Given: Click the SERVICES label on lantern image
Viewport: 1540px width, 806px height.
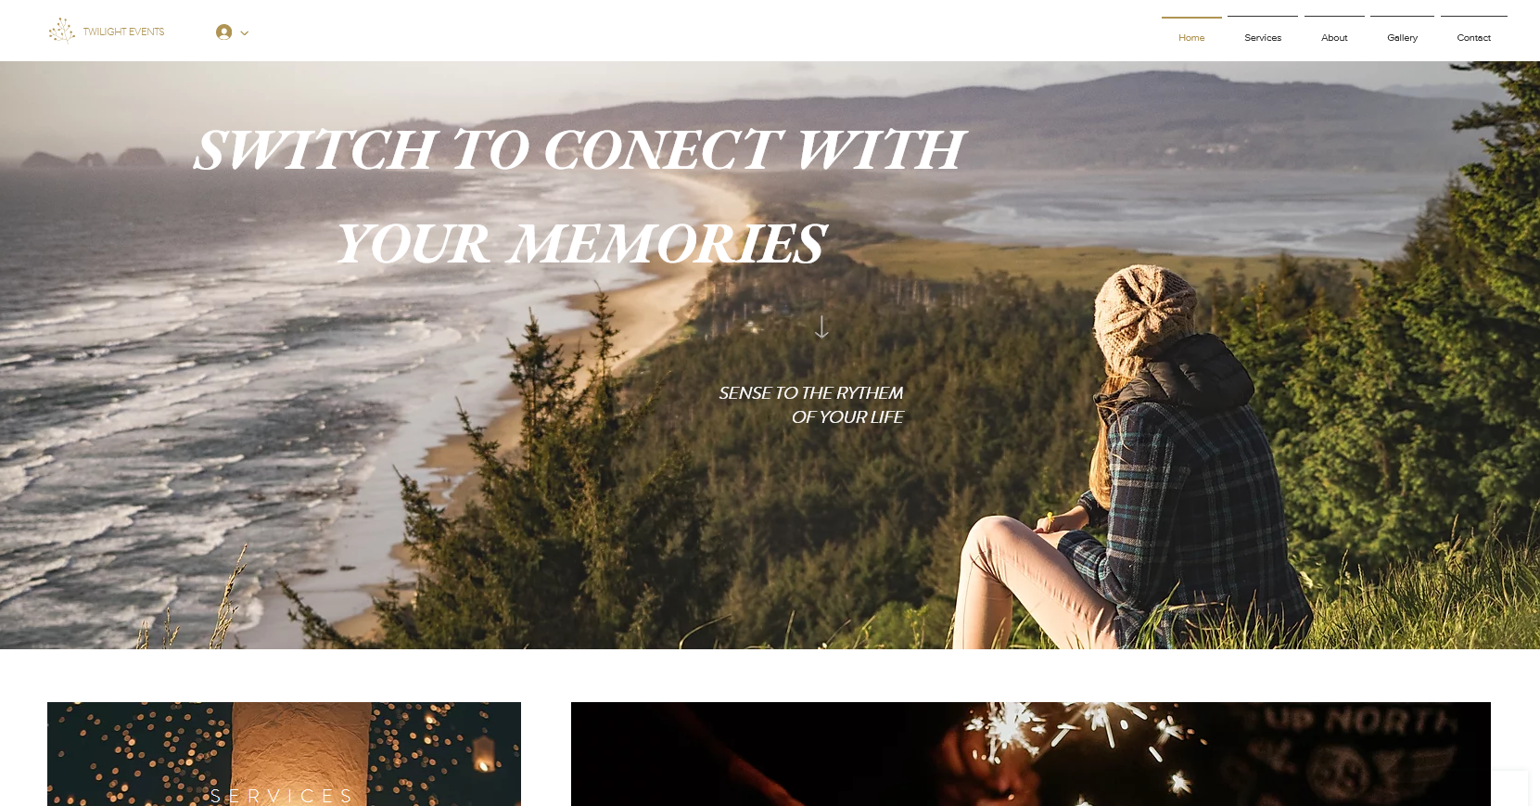Looking at the screenshot, I should click(x=282, y=796).
